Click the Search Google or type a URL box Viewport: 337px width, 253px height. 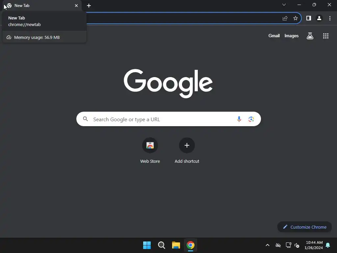[168, 119]
